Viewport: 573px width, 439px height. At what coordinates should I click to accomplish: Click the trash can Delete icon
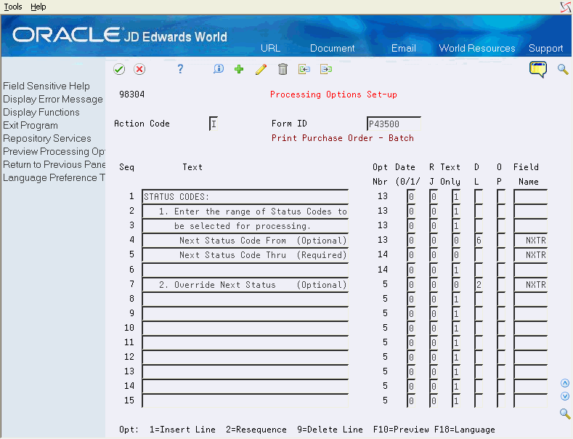(283, 69)
